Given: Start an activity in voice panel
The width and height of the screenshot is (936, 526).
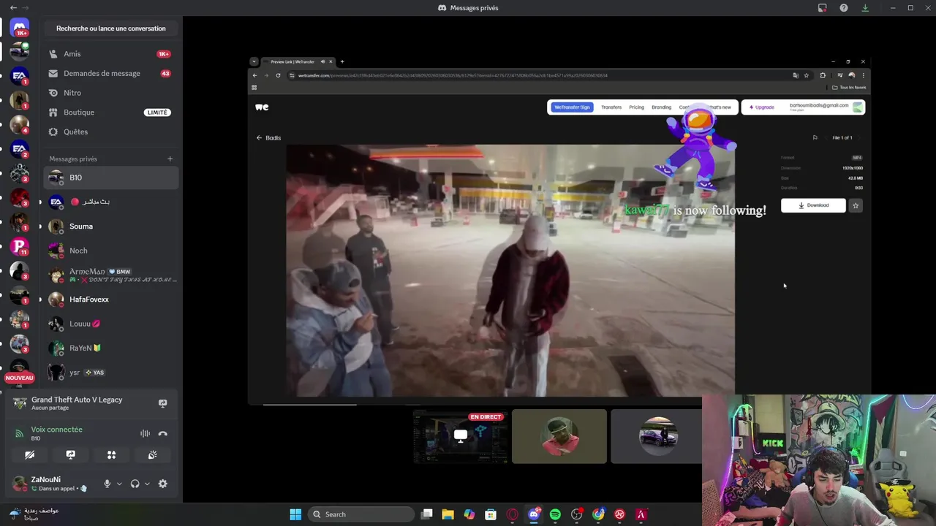Looking at the screenshot, I should [111, 454].
